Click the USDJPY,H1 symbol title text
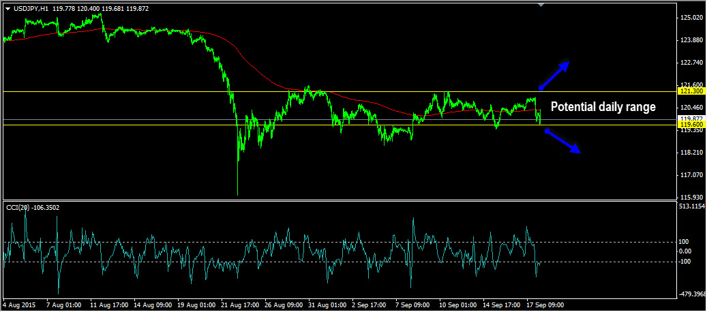Viewport: 707px width, 312px height. coord(31,9)
